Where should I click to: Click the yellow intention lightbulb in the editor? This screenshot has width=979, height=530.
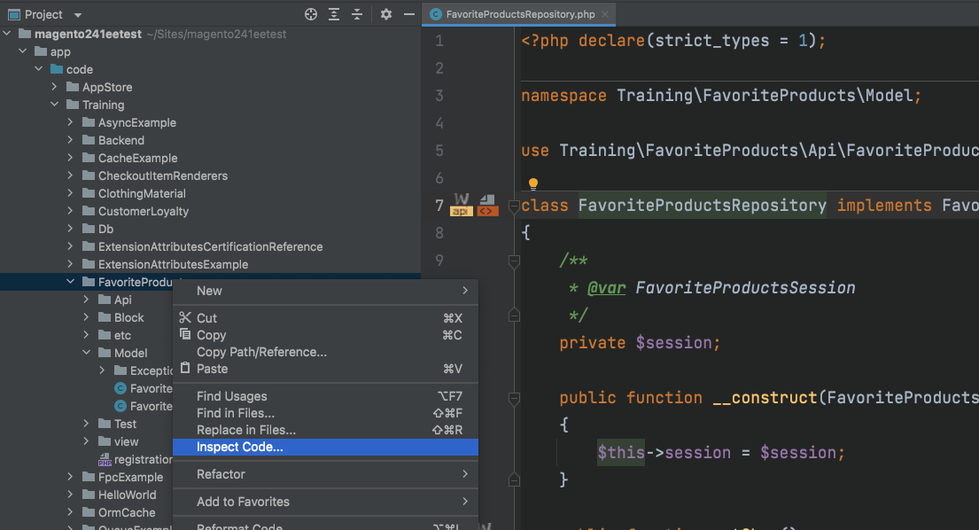tap(533, 183)
